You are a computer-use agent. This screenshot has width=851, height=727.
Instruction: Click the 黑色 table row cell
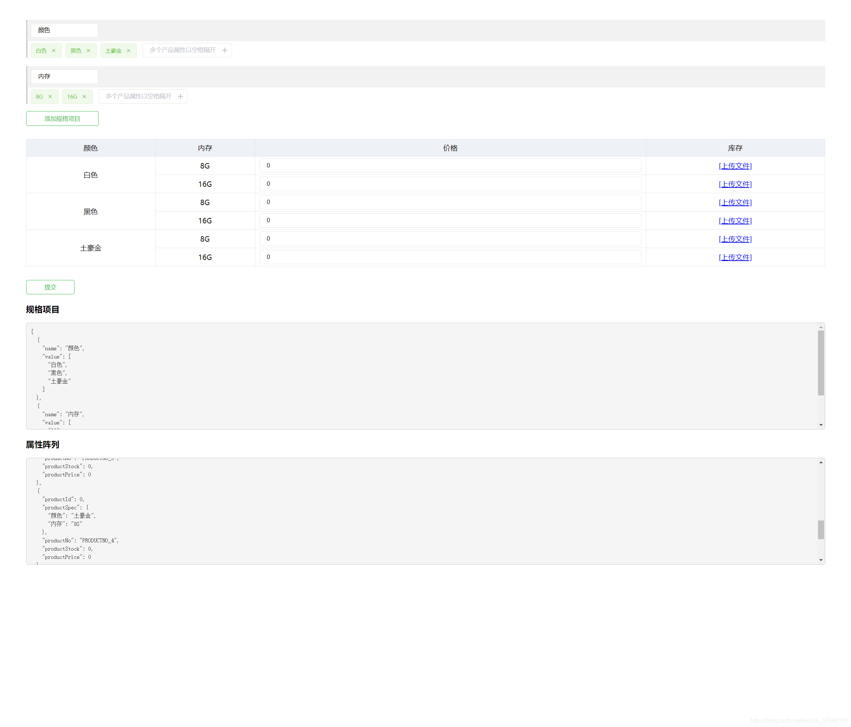(x=91, y=212)
